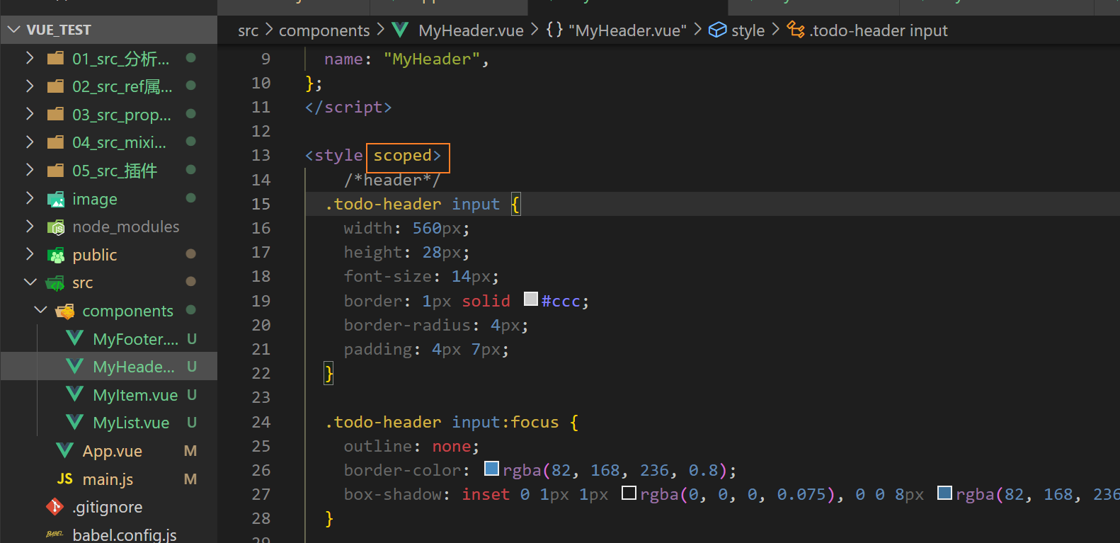1120x543 pixels.
Task: Click the components breadcrumb segment
Action: [324, 30]
